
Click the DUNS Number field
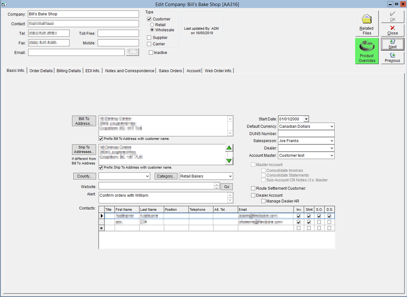click(306, 133)
